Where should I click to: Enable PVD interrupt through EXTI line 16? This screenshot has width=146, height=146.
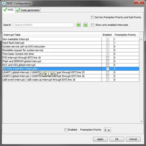point(108,58)
